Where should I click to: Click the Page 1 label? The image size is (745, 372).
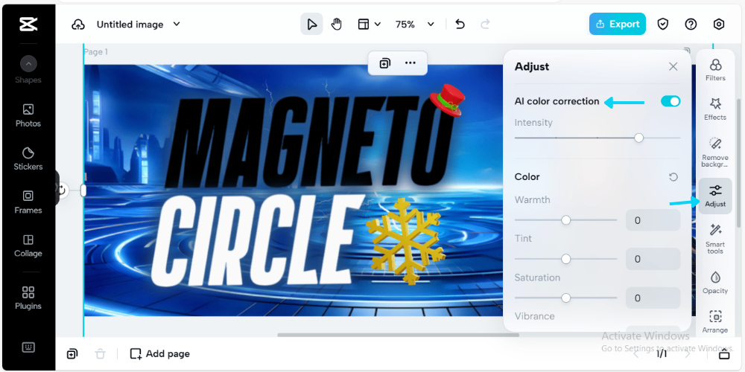(x=96, y=52)
